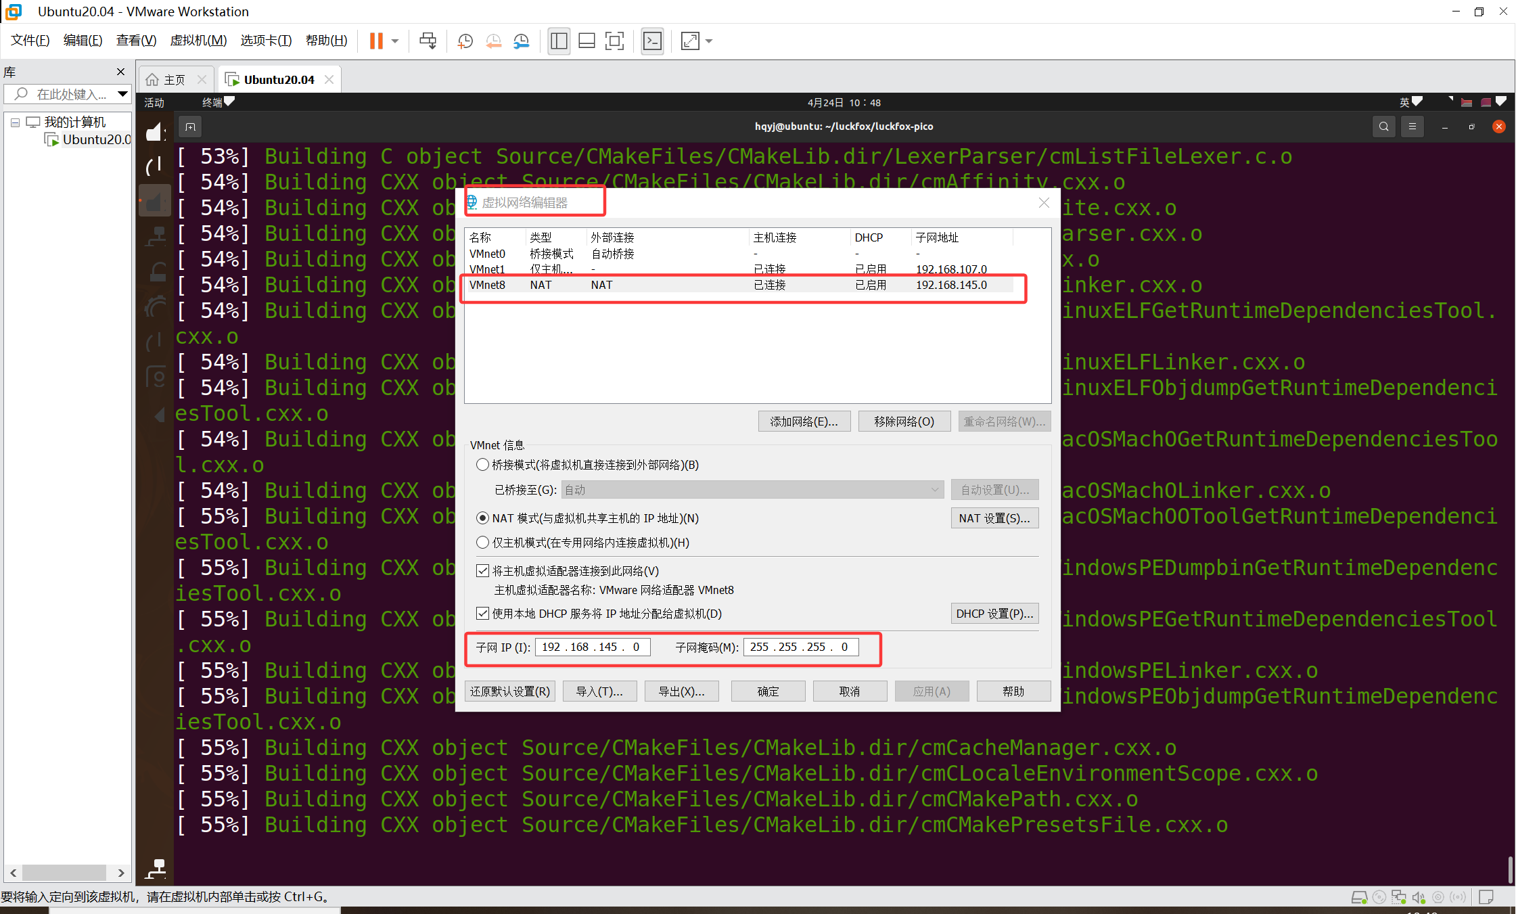Screen dimensions: 1516x914
Task: Expand the suspend button dropdown arrow
Action: (x=394, y=41)
